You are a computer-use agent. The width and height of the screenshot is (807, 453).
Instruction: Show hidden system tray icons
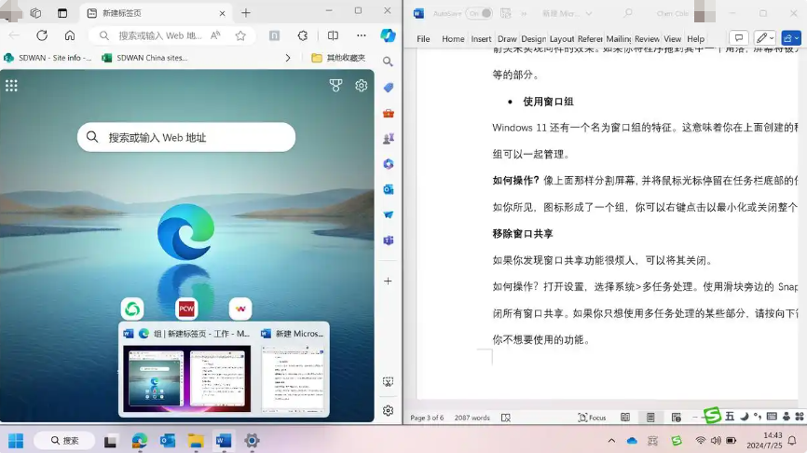(611, 441)
